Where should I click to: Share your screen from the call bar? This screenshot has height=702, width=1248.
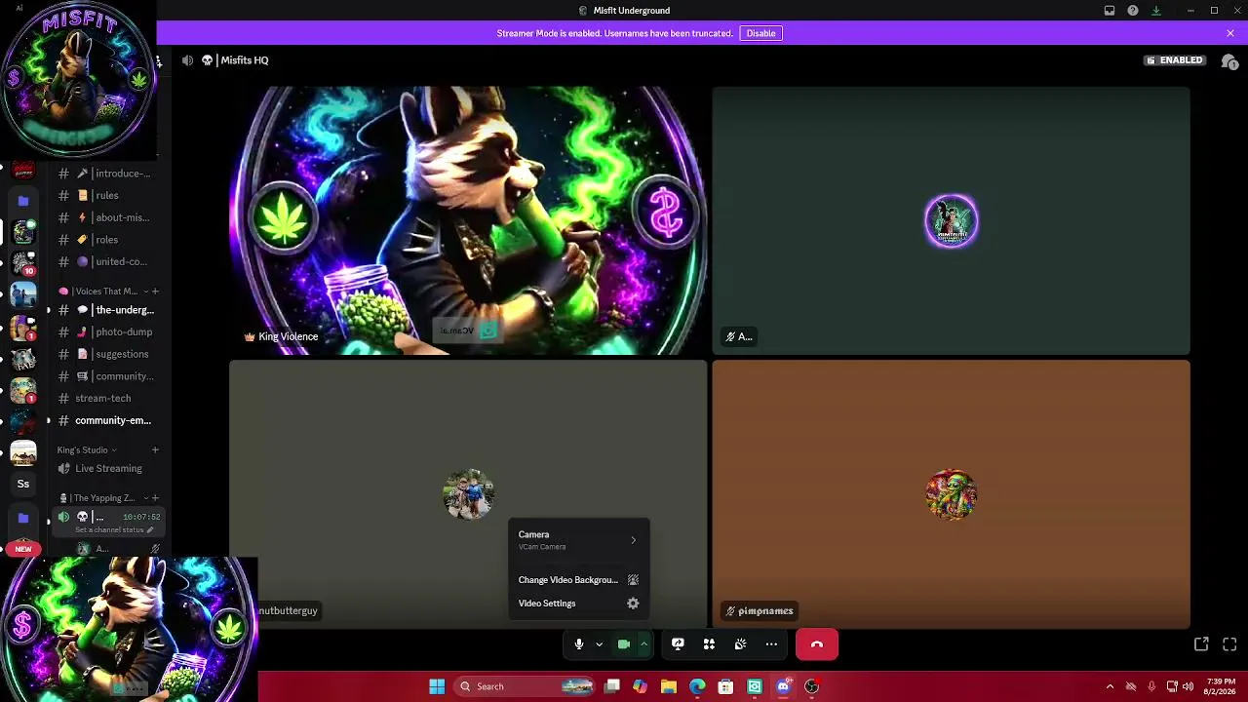pyautogui.click(x=678, y=644)
